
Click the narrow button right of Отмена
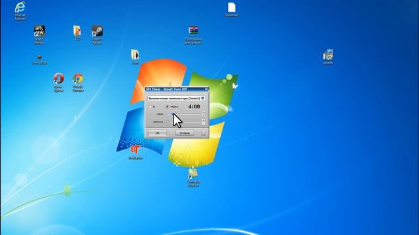click(x=204, y=133)
